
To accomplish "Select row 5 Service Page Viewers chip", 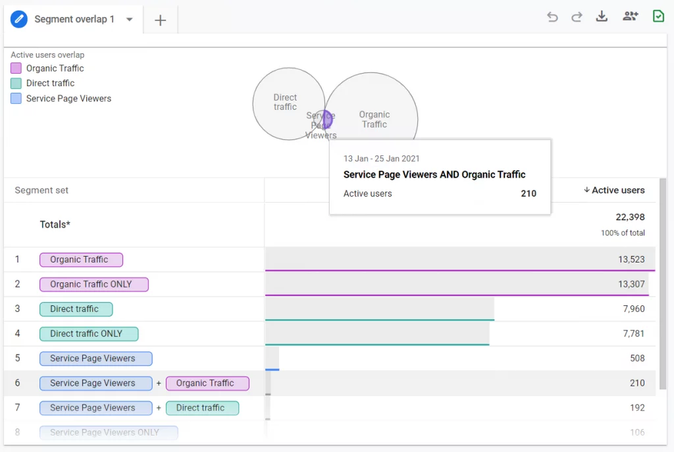I will pyautogui.click(x=95, y=359).
